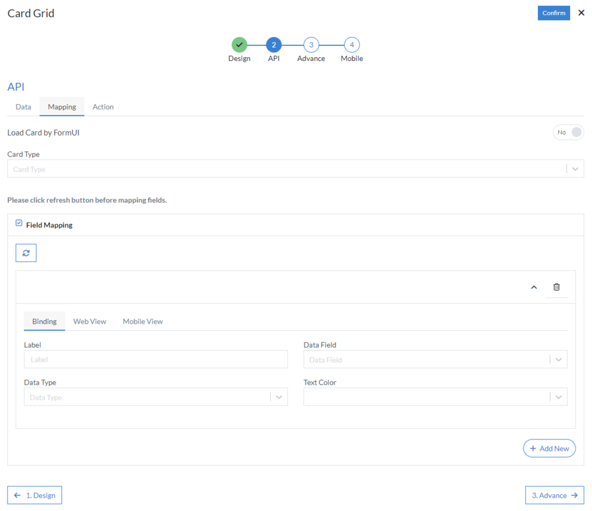Click the refresh icon above field mapping
592x511 pixels.
pos(26,253)
